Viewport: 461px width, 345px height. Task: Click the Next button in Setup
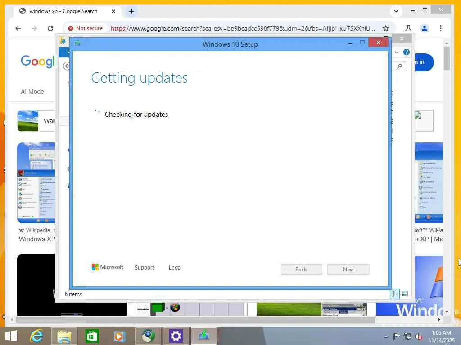tap(348, 270)
